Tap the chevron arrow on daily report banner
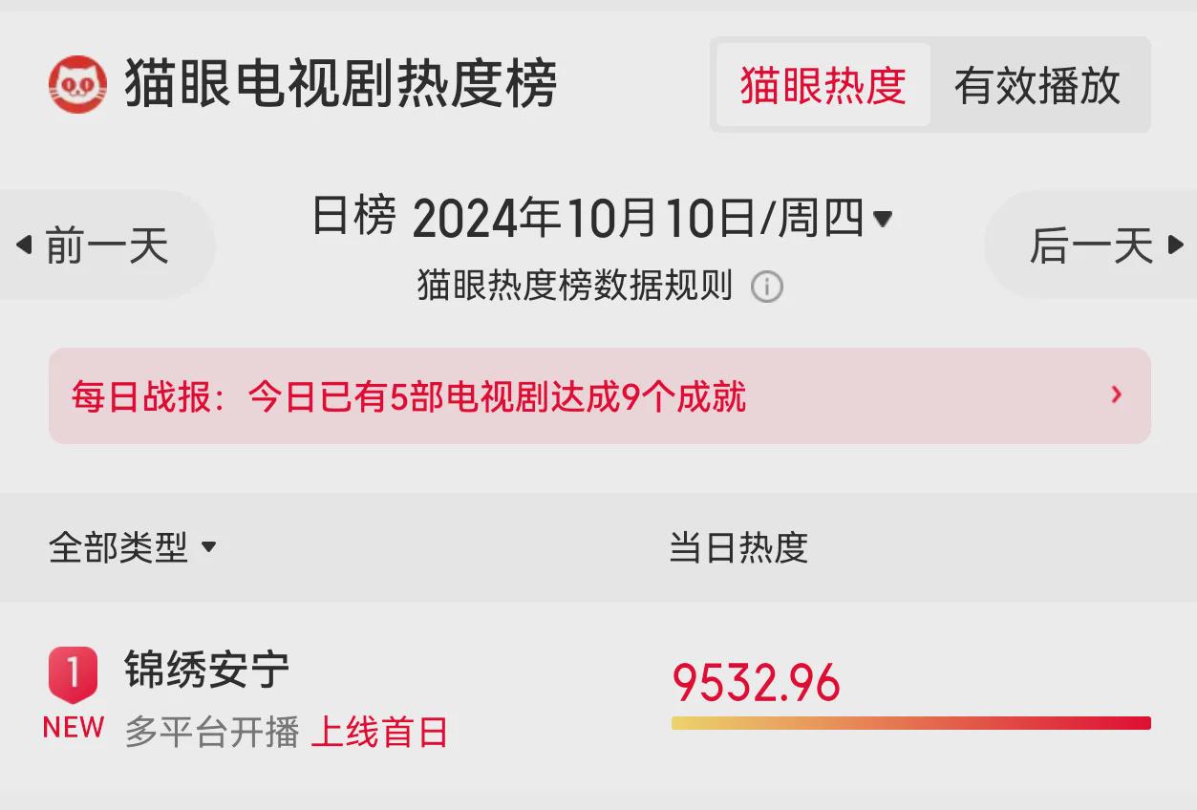This screenshot has width=1197, height=810. 1116,394
